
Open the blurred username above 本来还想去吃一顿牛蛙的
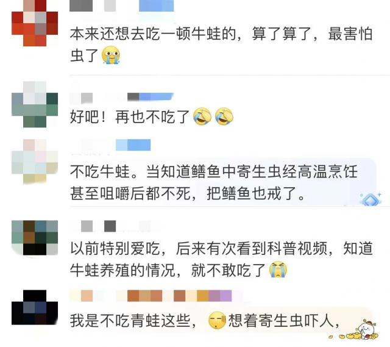(122, 5)
